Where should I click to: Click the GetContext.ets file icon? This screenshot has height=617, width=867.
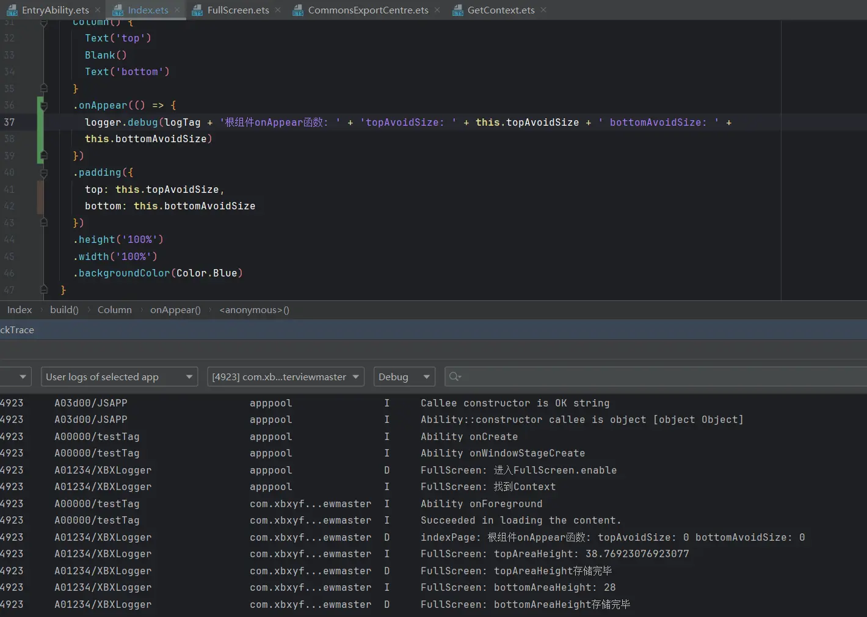[x=457, y=10]
